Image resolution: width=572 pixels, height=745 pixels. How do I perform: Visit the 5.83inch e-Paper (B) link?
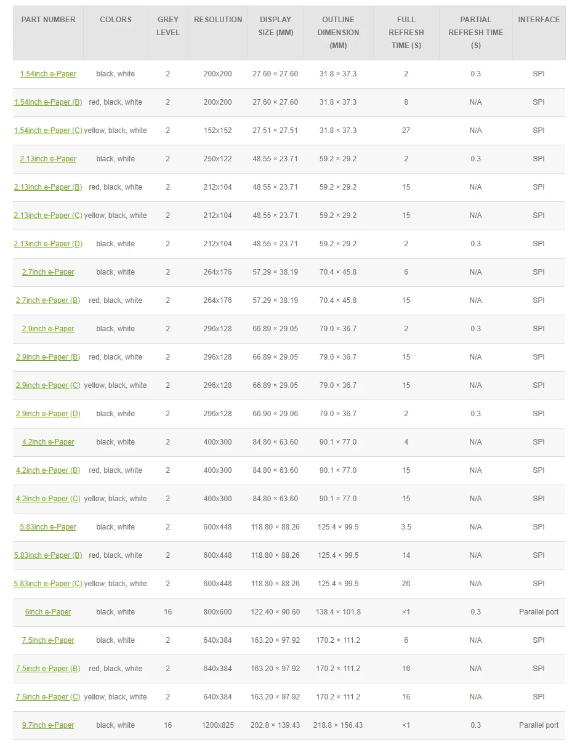pyautogui.click(x=48, y=555)
